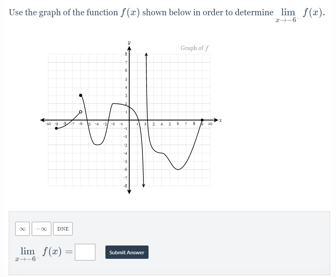The image size is (336, 277).
Task: Click the x-axis label x
Action: tap(220, 120)
